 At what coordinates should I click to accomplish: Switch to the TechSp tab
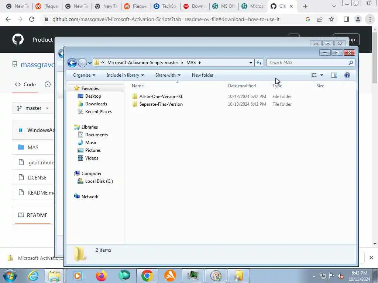(x=165, y=6)
